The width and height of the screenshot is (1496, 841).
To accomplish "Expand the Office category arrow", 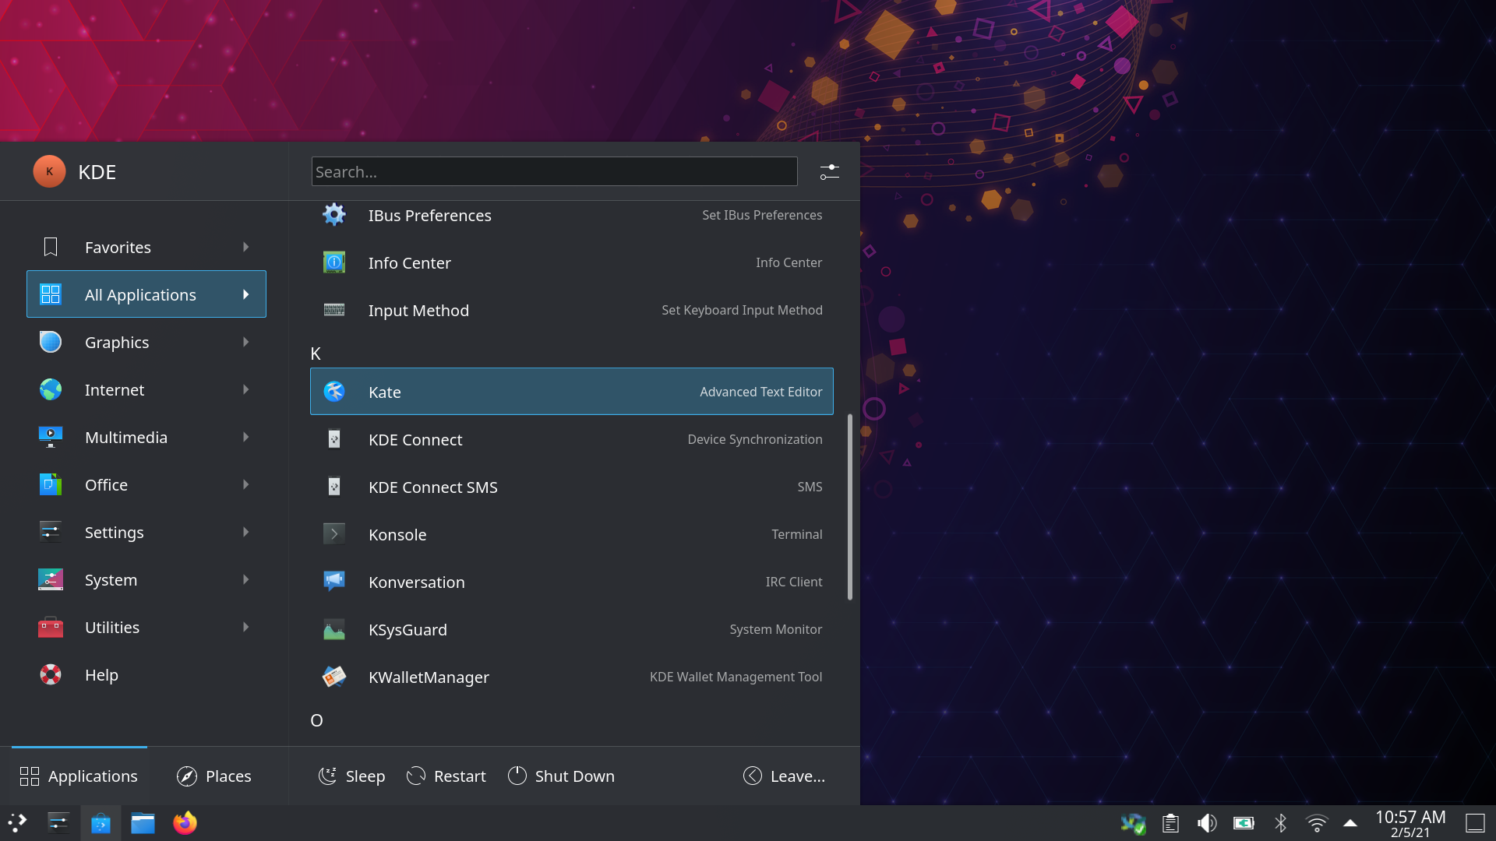I will [246, 484].
